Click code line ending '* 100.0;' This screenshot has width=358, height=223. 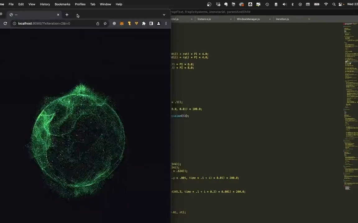186,109
